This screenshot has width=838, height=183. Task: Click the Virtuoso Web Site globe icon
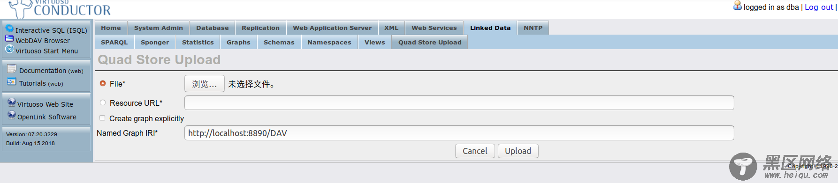(12, 102)
